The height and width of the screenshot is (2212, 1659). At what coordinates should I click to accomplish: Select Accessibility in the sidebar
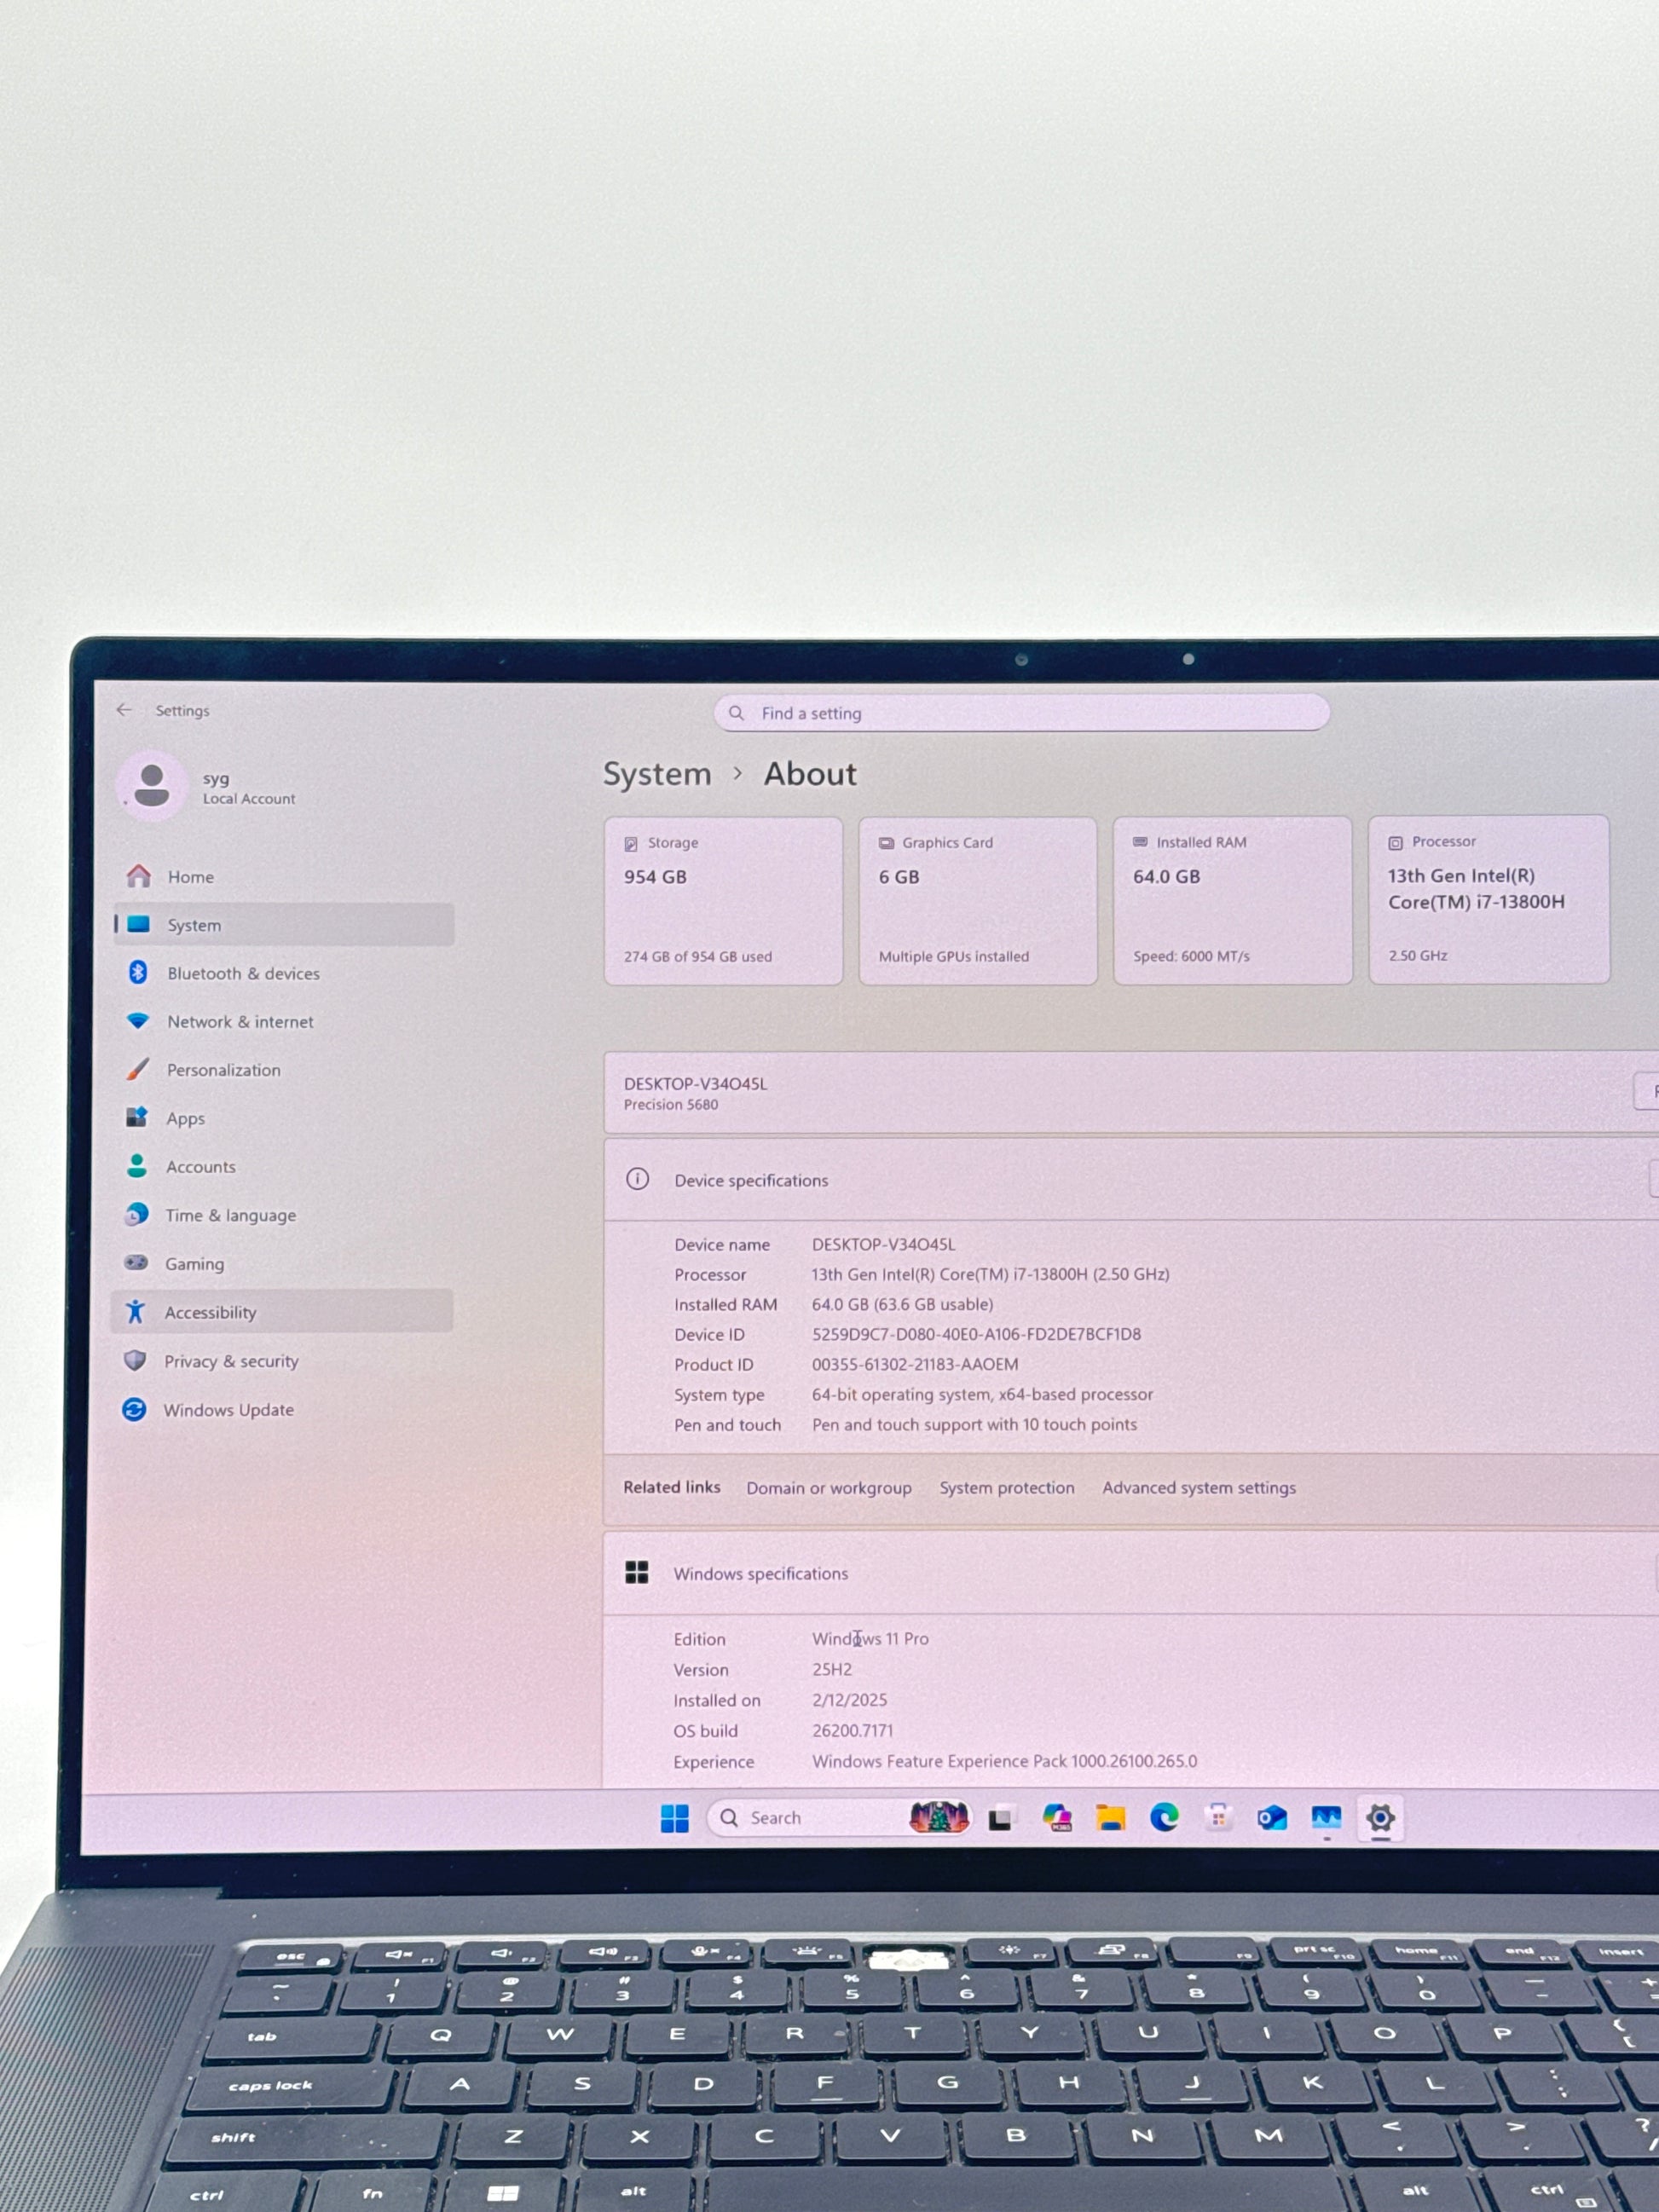pos(210,1312)
